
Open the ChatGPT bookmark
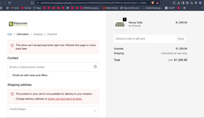170,8
